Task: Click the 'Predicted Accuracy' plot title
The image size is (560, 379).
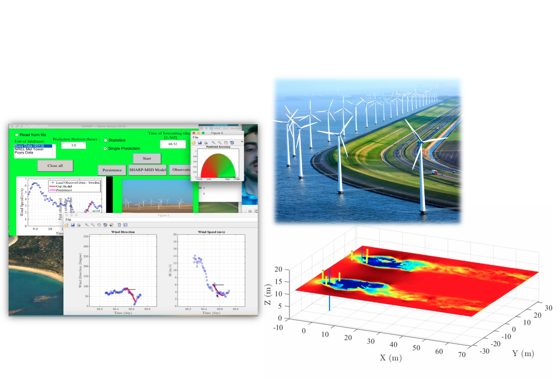Action: pyautogui.click(x=218, y=147)
